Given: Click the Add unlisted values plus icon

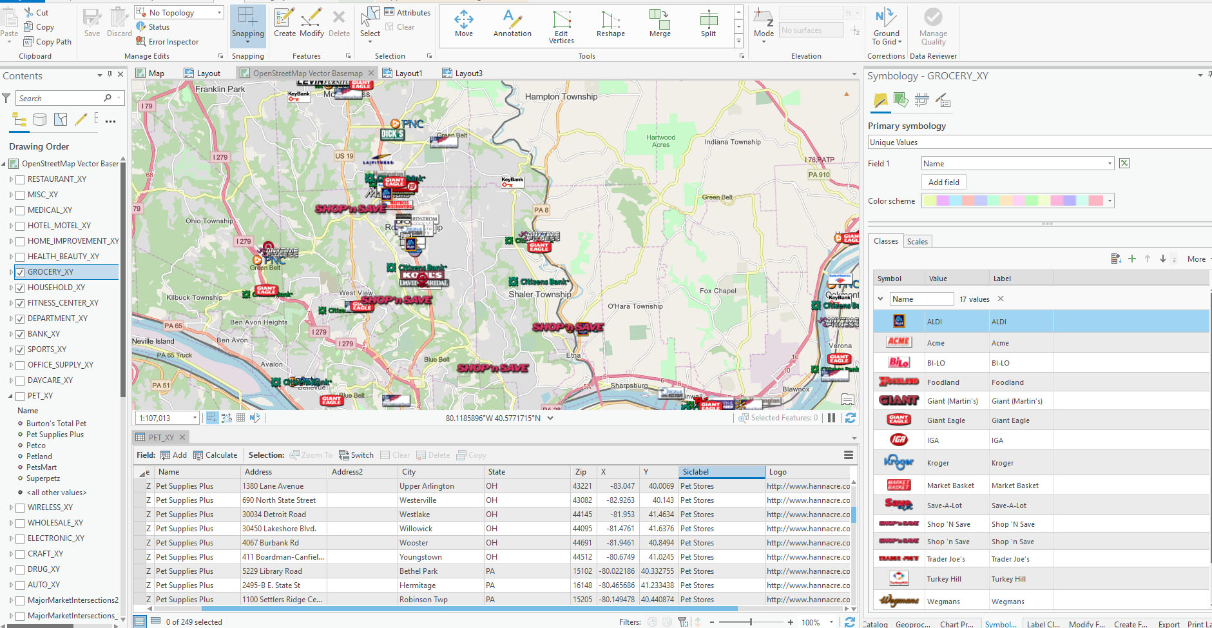Looking at the screenshot, I should 1132,259.
